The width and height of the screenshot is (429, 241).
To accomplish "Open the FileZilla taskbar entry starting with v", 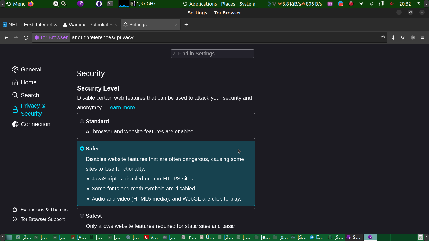I will tap(151, 237).
